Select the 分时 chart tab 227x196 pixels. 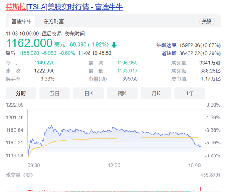(x=21, y=93)
